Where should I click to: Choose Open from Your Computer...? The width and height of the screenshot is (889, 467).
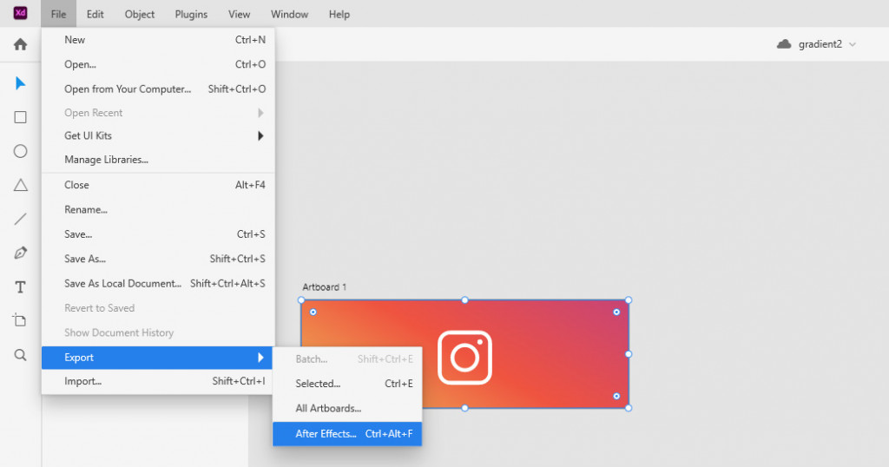click(158, 89)
